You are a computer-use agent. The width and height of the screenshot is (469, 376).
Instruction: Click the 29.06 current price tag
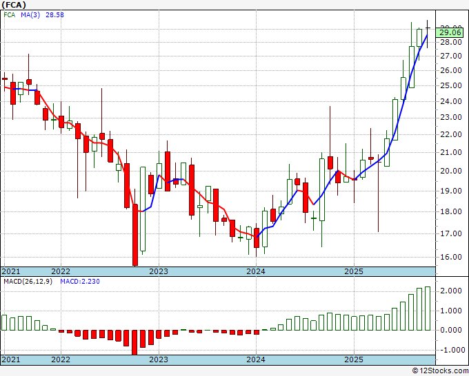[x=450, y=32]
